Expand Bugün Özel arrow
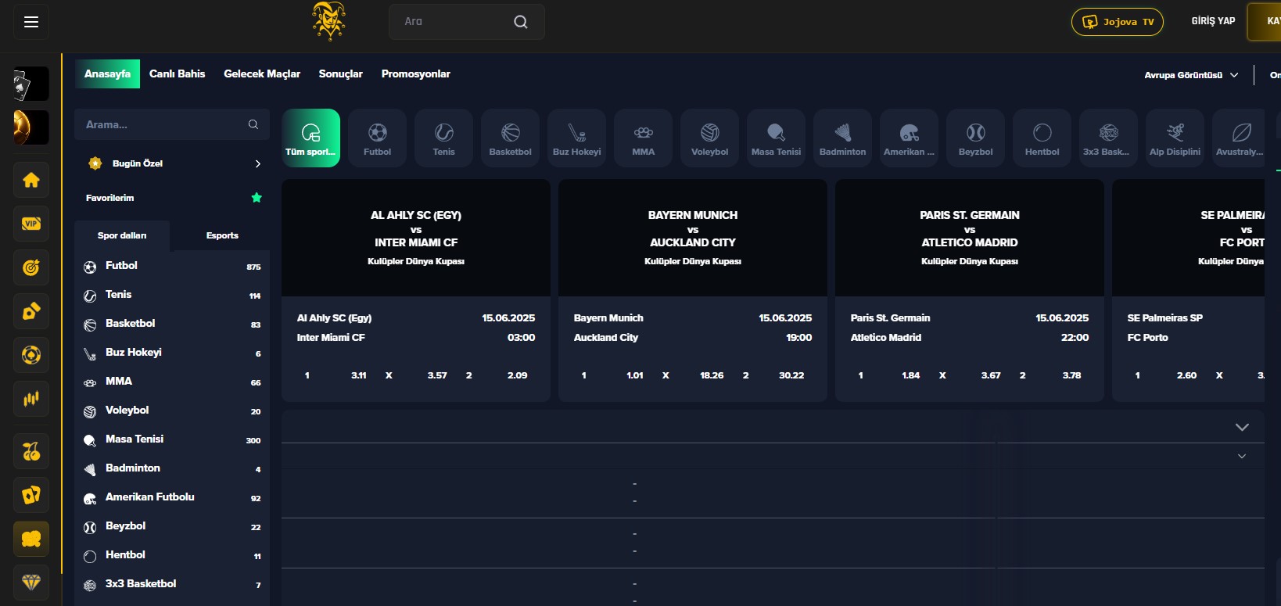The image size is (1281, 606). pos(258,163)
